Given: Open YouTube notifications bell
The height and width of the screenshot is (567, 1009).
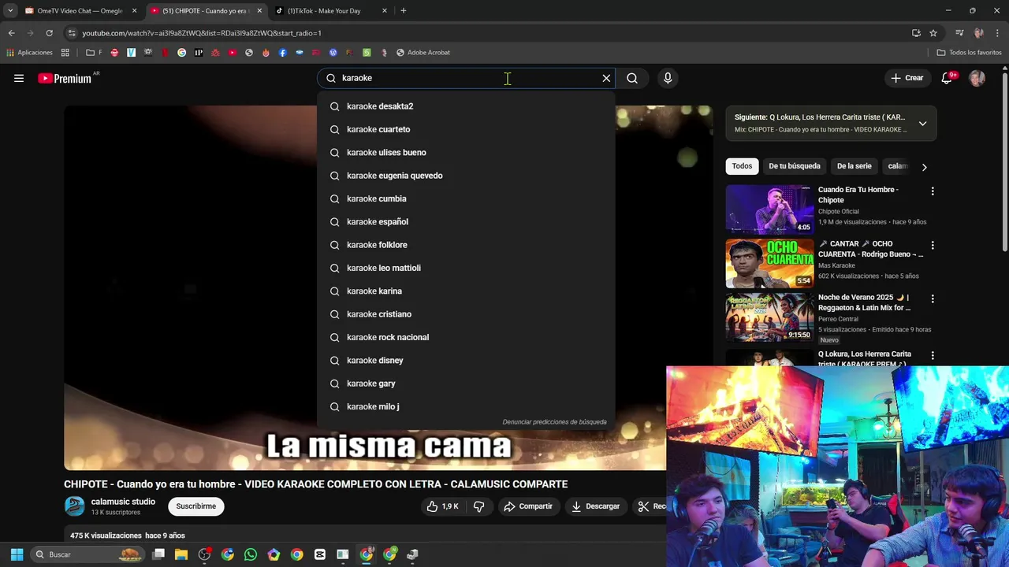Looking at the screenshot, I should pos(948,78).
